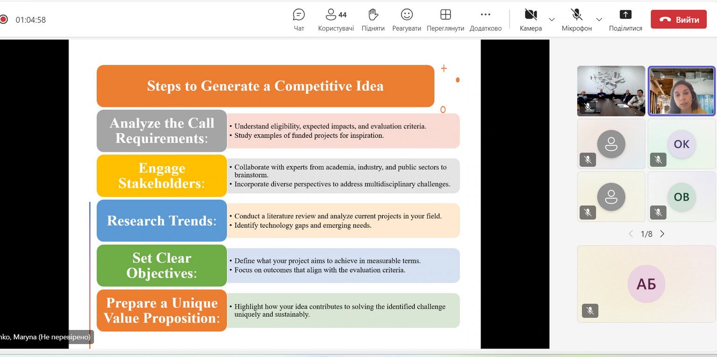Open the More (Додатково) options menu
This screenshot has width=717, height=357.
tap(485, 20)
